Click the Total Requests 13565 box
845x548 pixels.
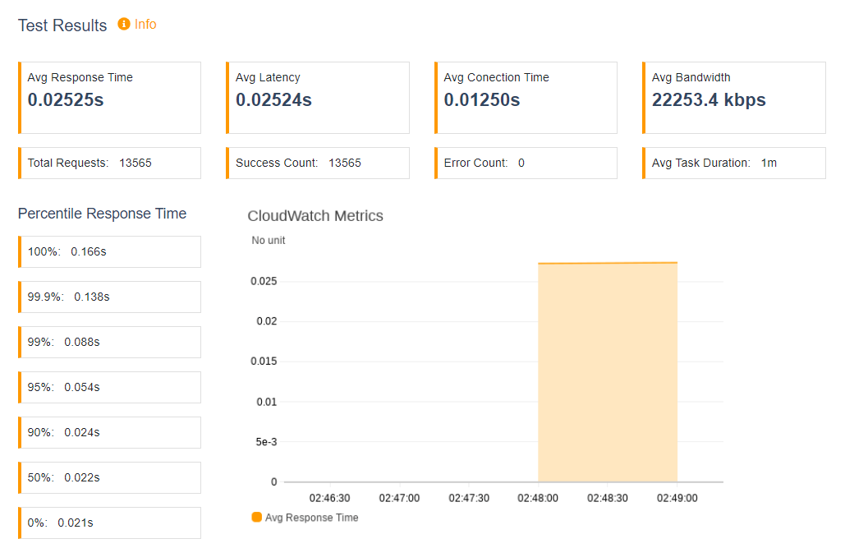109,163
